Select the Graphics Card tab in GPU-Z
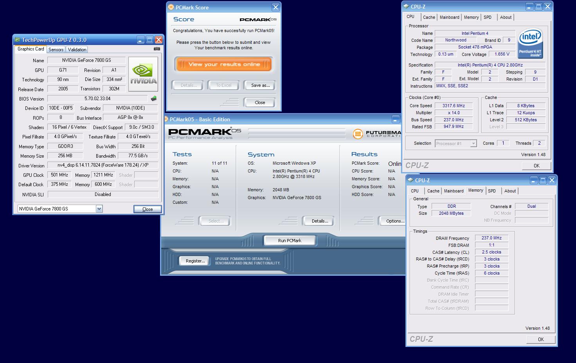The width and height of the screenshot is (576, 363). pos(31,49)
